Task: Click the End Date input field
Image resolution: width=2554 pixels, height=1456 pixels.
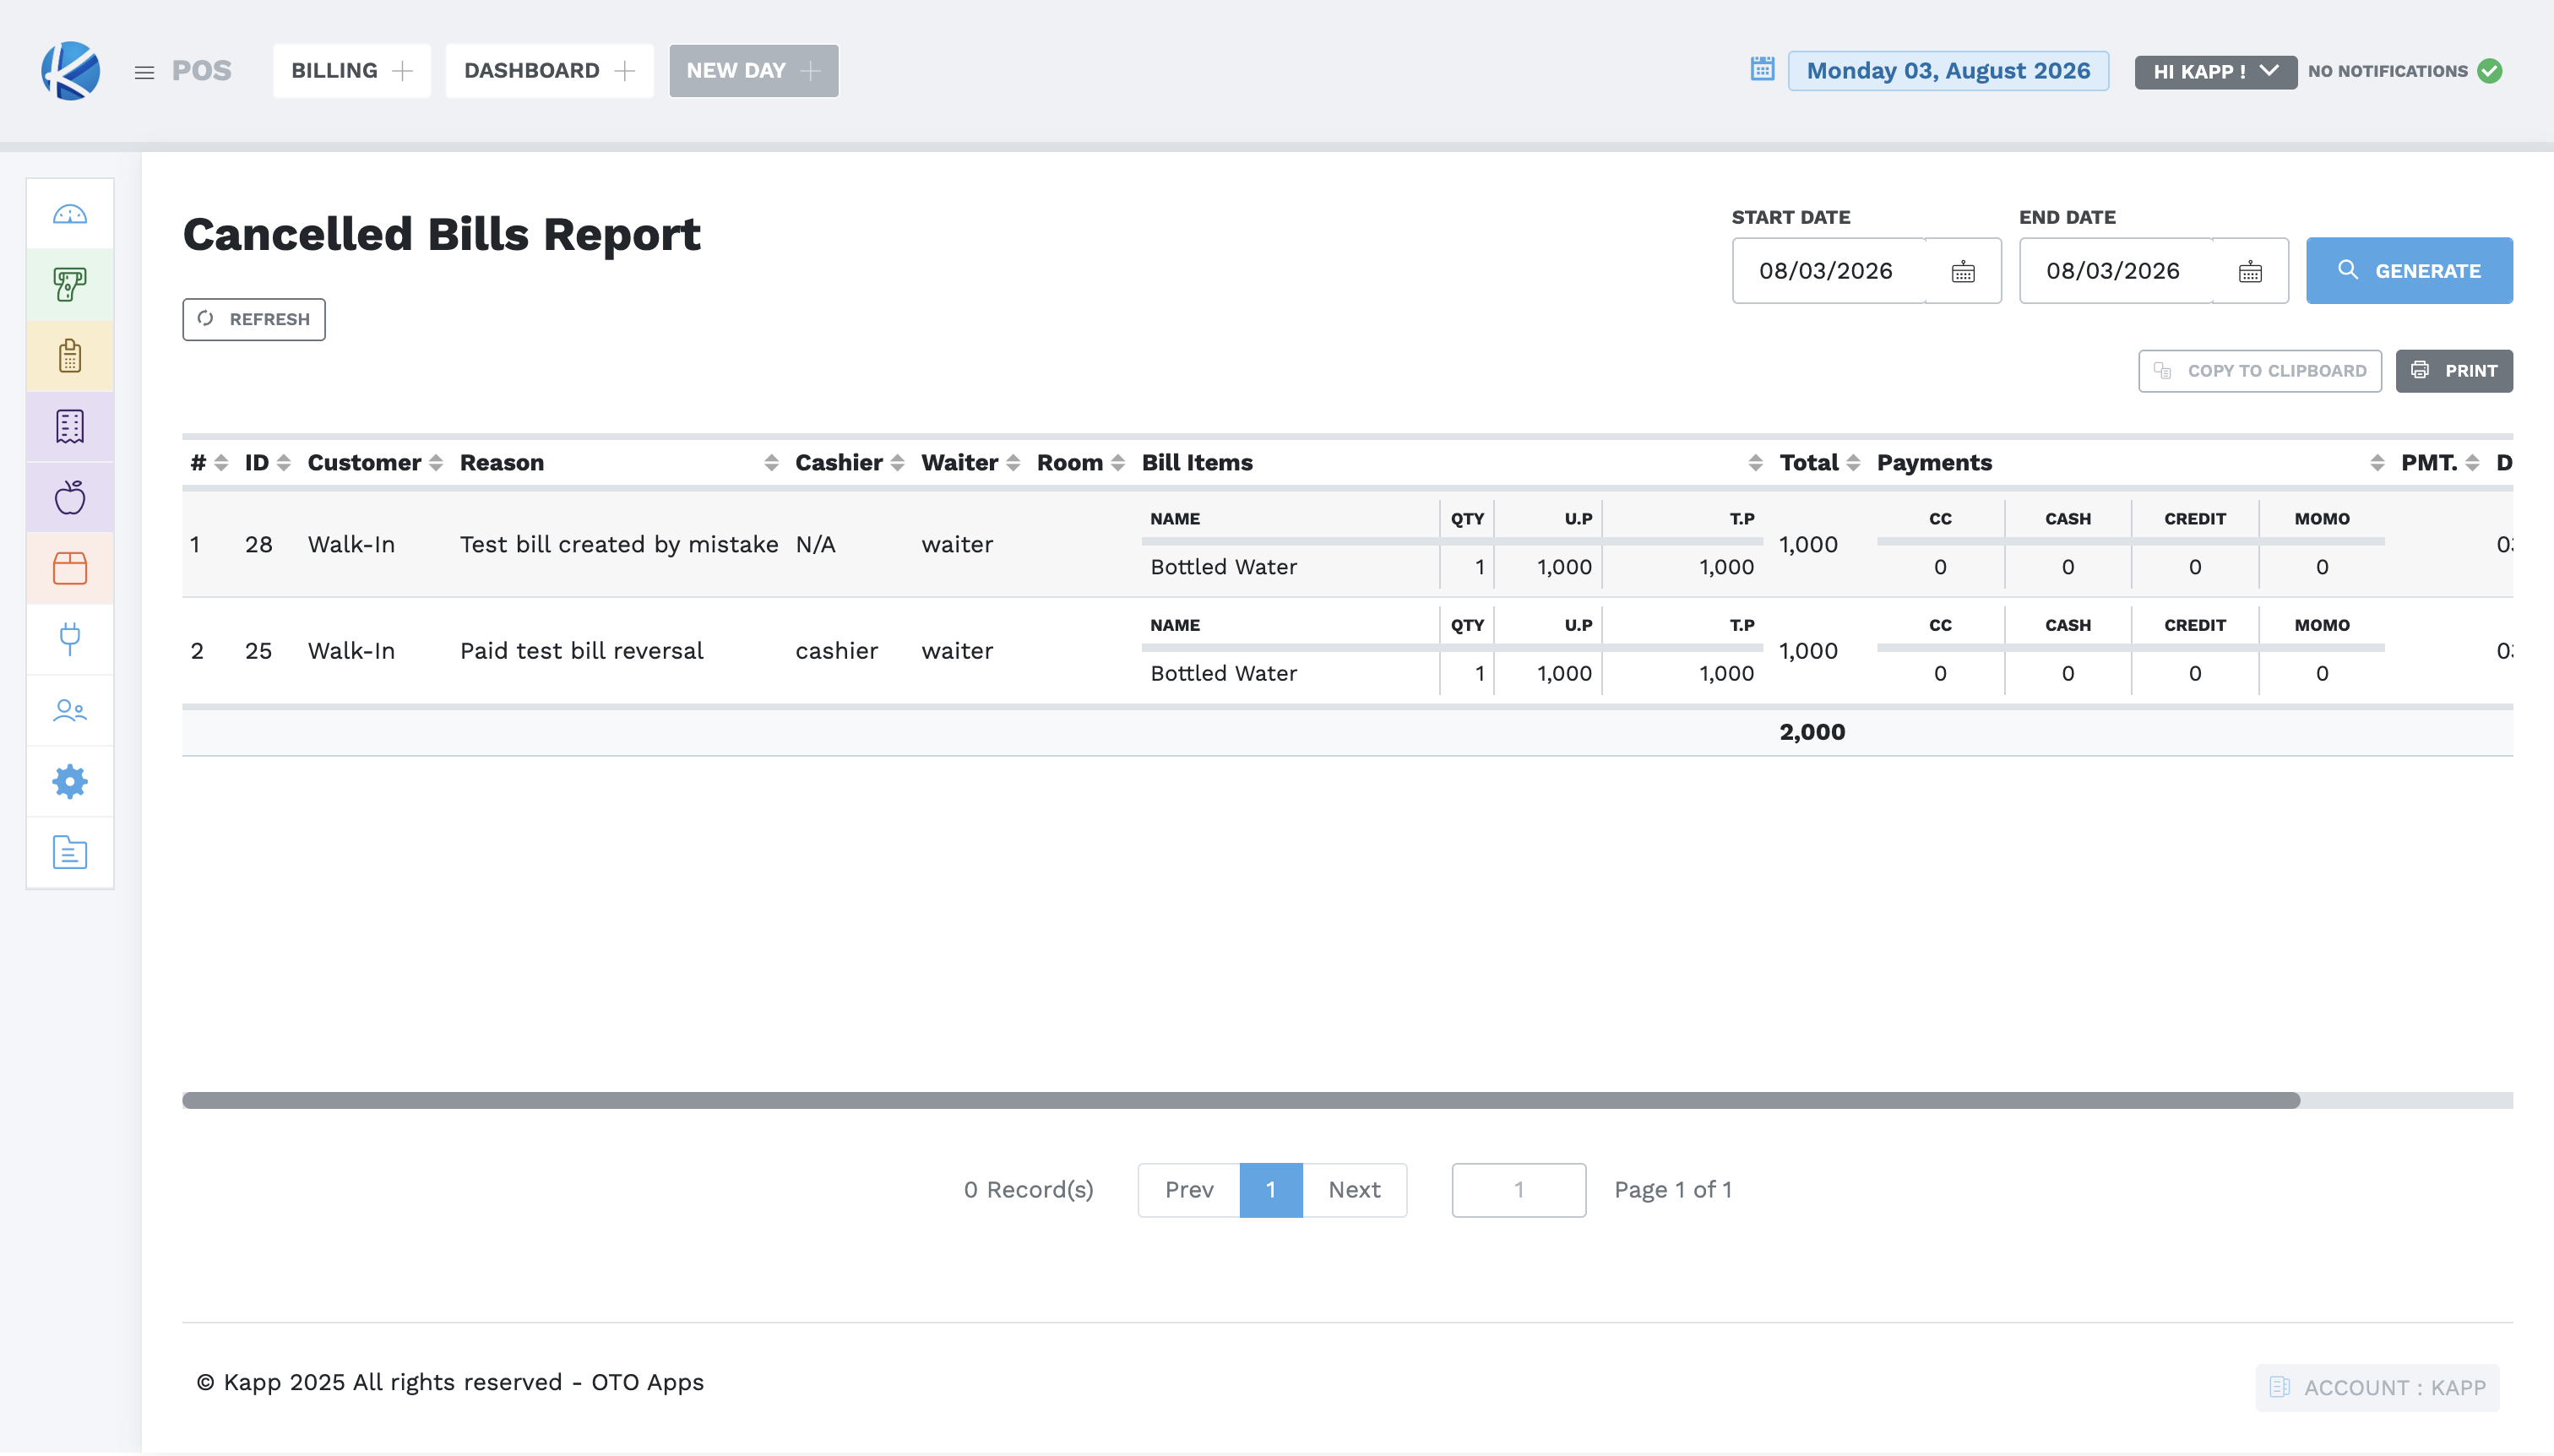Action: [x=2116, y=271]
